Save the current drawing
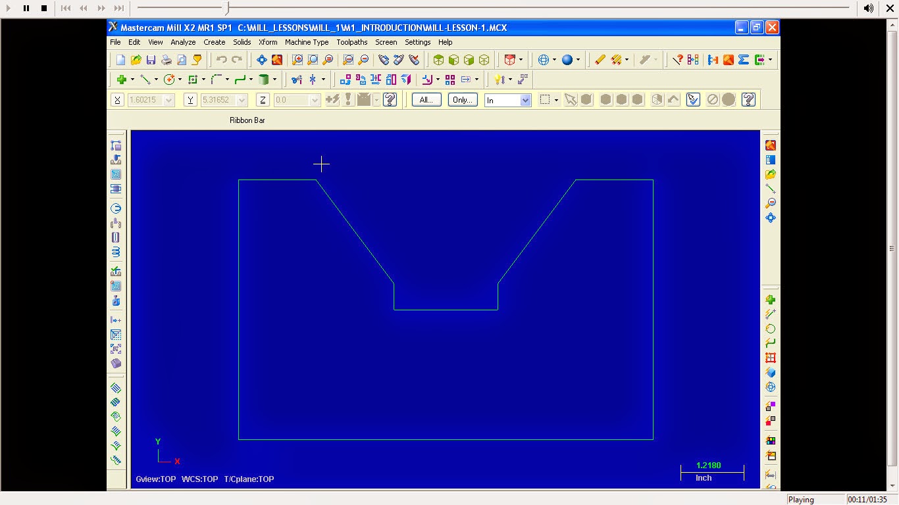The width and height of the screenshot is (899, 505). pyautogui.click(x=151, y=59)
